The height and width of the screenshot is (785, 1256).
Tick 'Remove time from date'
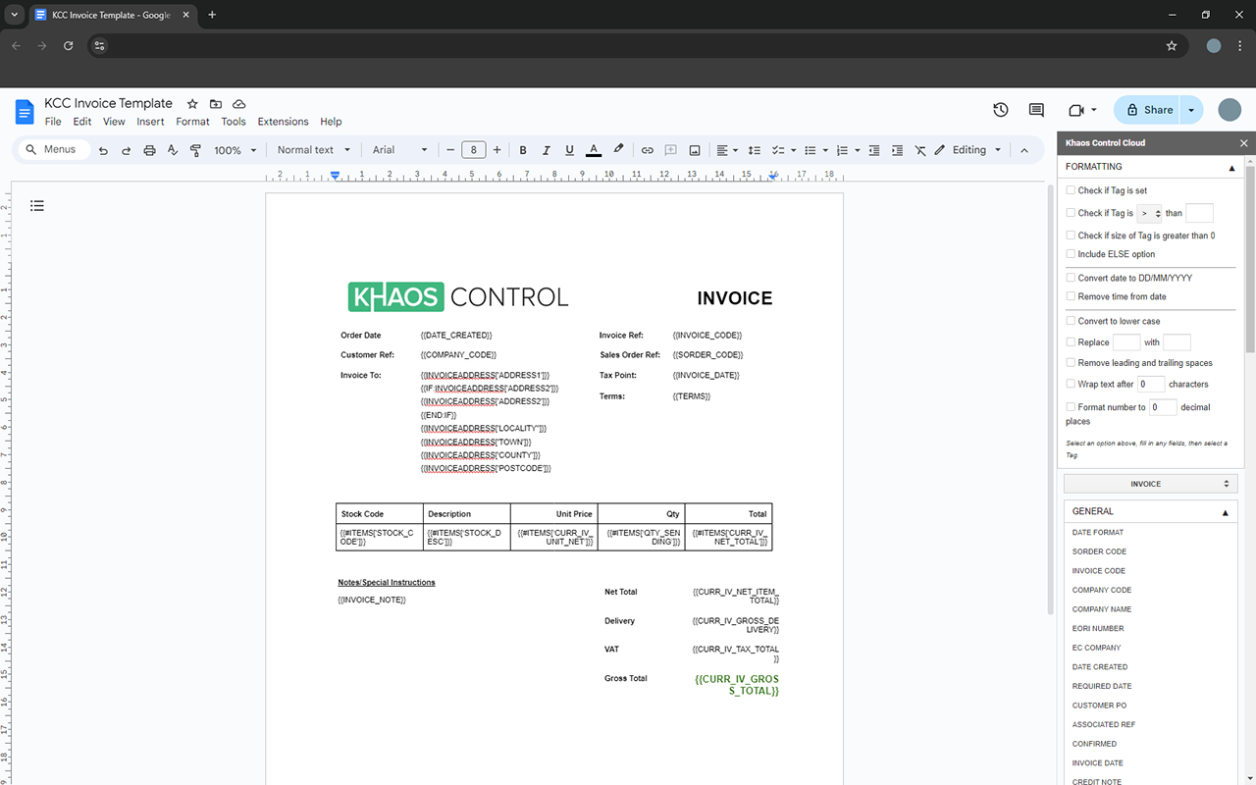tap(1071, 296)
